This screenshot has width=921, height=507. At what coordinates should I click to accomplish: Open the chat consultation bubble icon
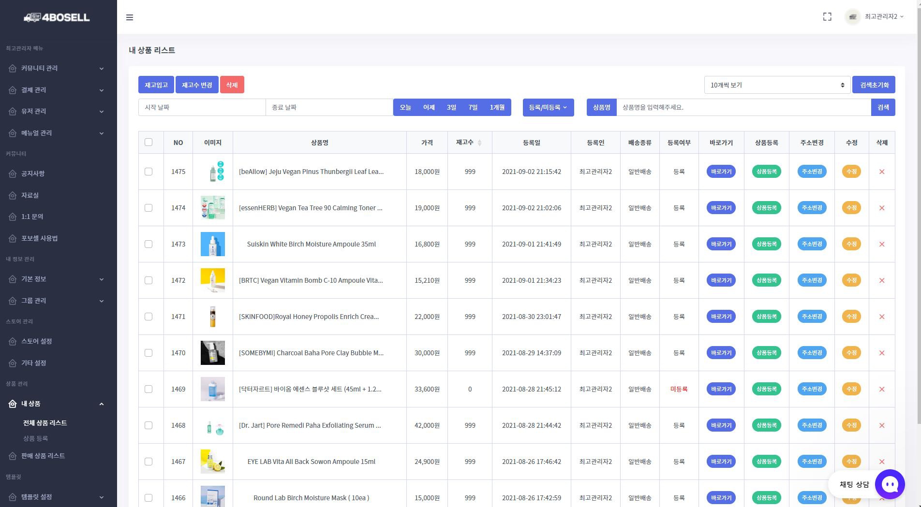890,484
